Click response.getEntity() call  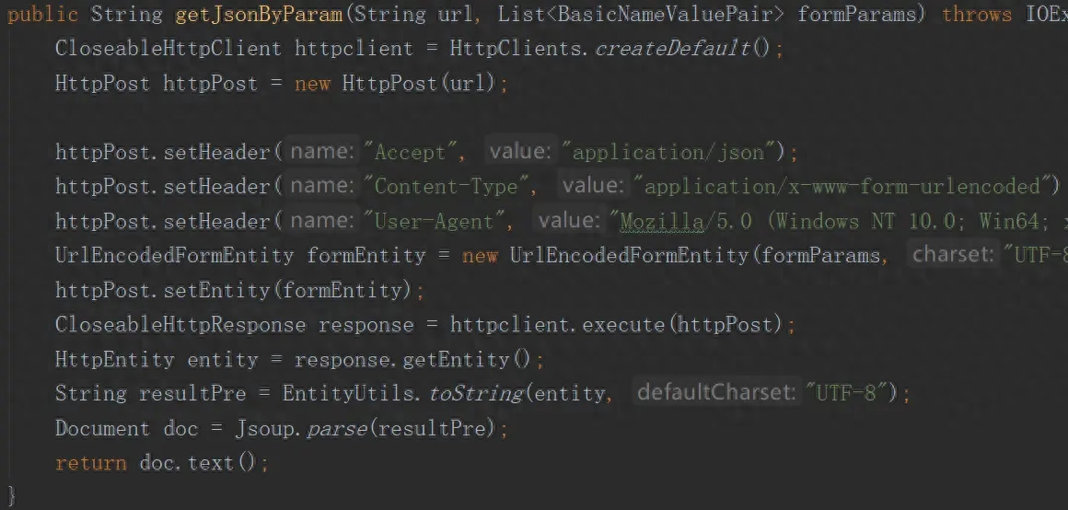[412, 360]
